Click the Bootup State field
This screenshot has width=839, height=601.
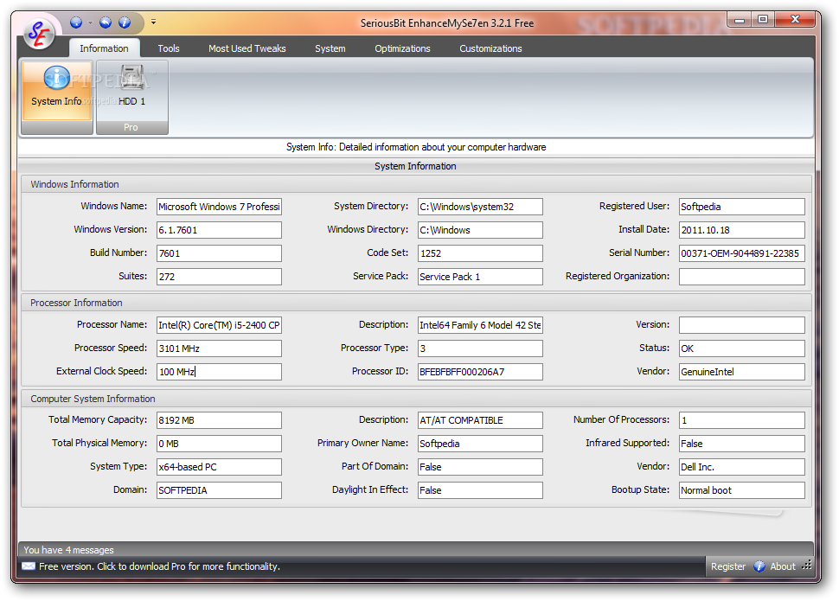[x=741, y=490]
